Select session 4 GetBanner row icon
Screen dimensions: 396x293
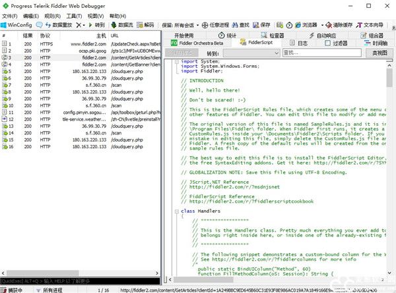pos(5,65)
